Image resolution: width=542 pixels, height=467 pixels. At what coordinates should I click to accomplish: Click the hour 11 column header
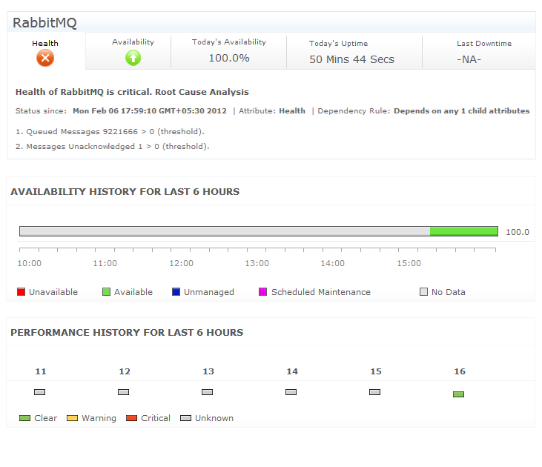[x=41, y=371]
